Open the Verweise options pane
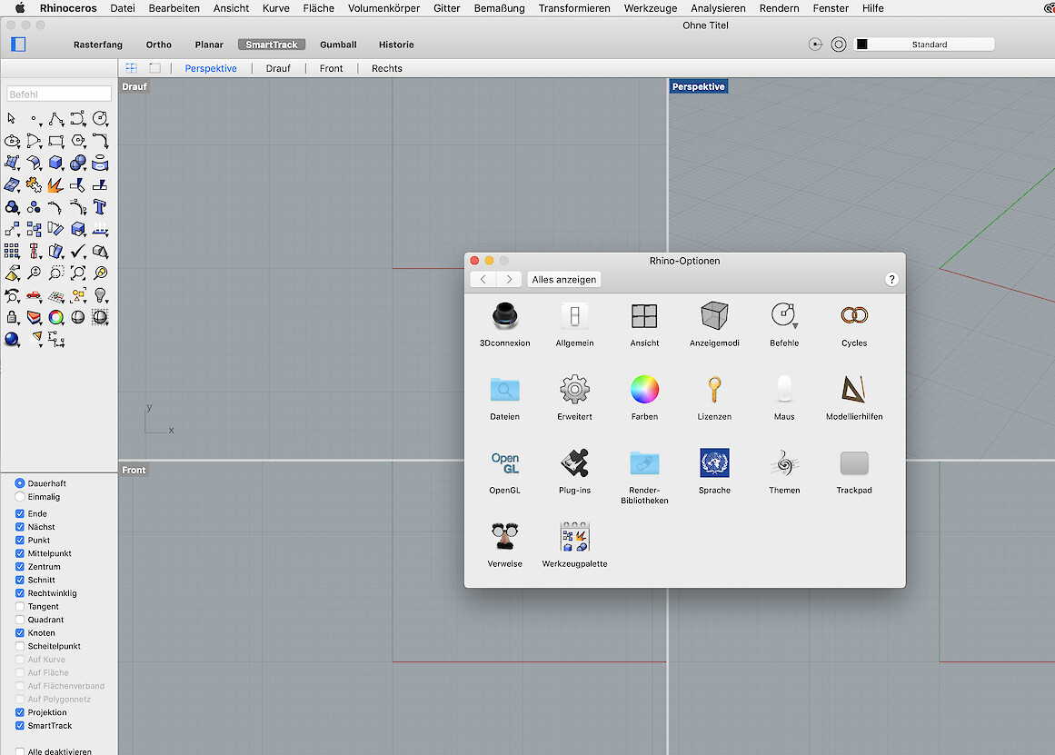 coord(504,545)
